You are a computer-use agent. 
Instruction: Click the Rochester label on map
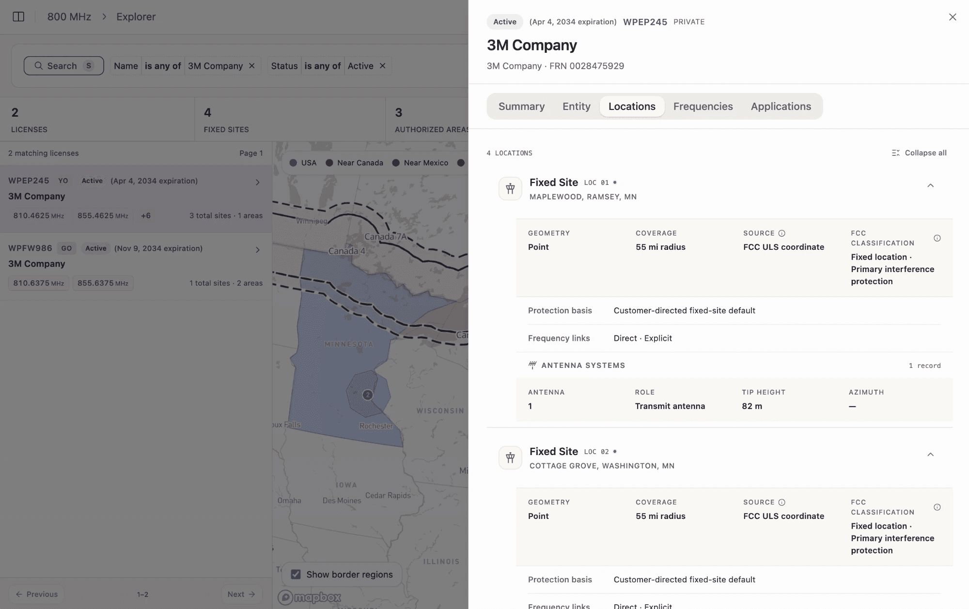click(376, 426)
